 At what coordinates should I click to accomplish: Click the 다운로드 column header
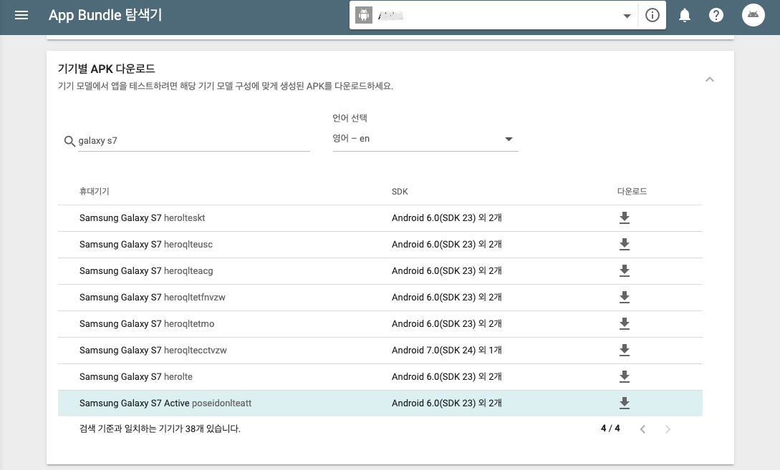pos(632,191)
